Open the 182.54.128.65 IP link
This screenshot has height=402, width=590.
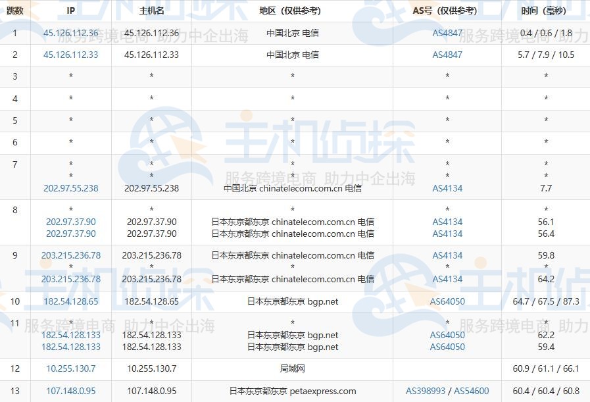point(70,301)
